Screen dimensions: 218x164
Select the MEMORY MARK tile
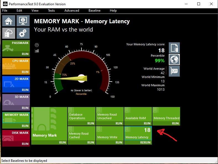[16, 118]
